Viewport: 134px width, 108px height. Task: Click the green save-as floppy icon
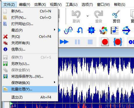[5, 64]
